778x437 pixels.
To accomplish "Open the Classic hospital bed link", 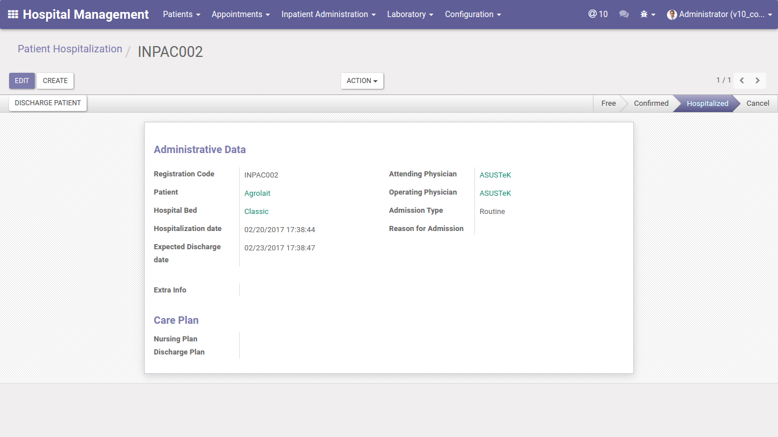I will tap(256, 212).
